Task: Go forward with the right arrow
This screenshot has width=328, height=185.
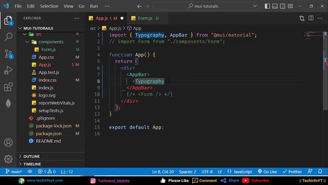Action: 147,6
